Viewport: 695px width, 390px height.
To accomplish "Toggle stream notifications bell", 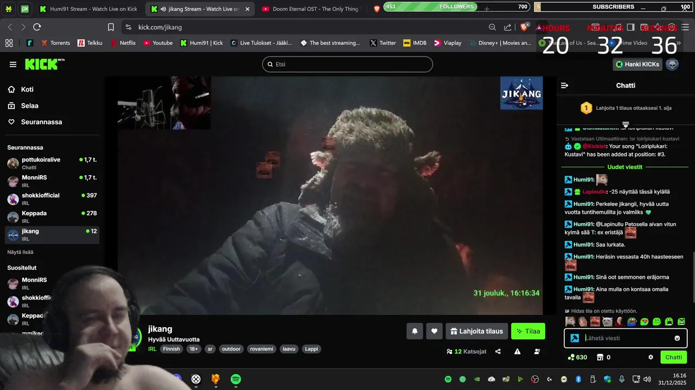I will coord(415,331).
